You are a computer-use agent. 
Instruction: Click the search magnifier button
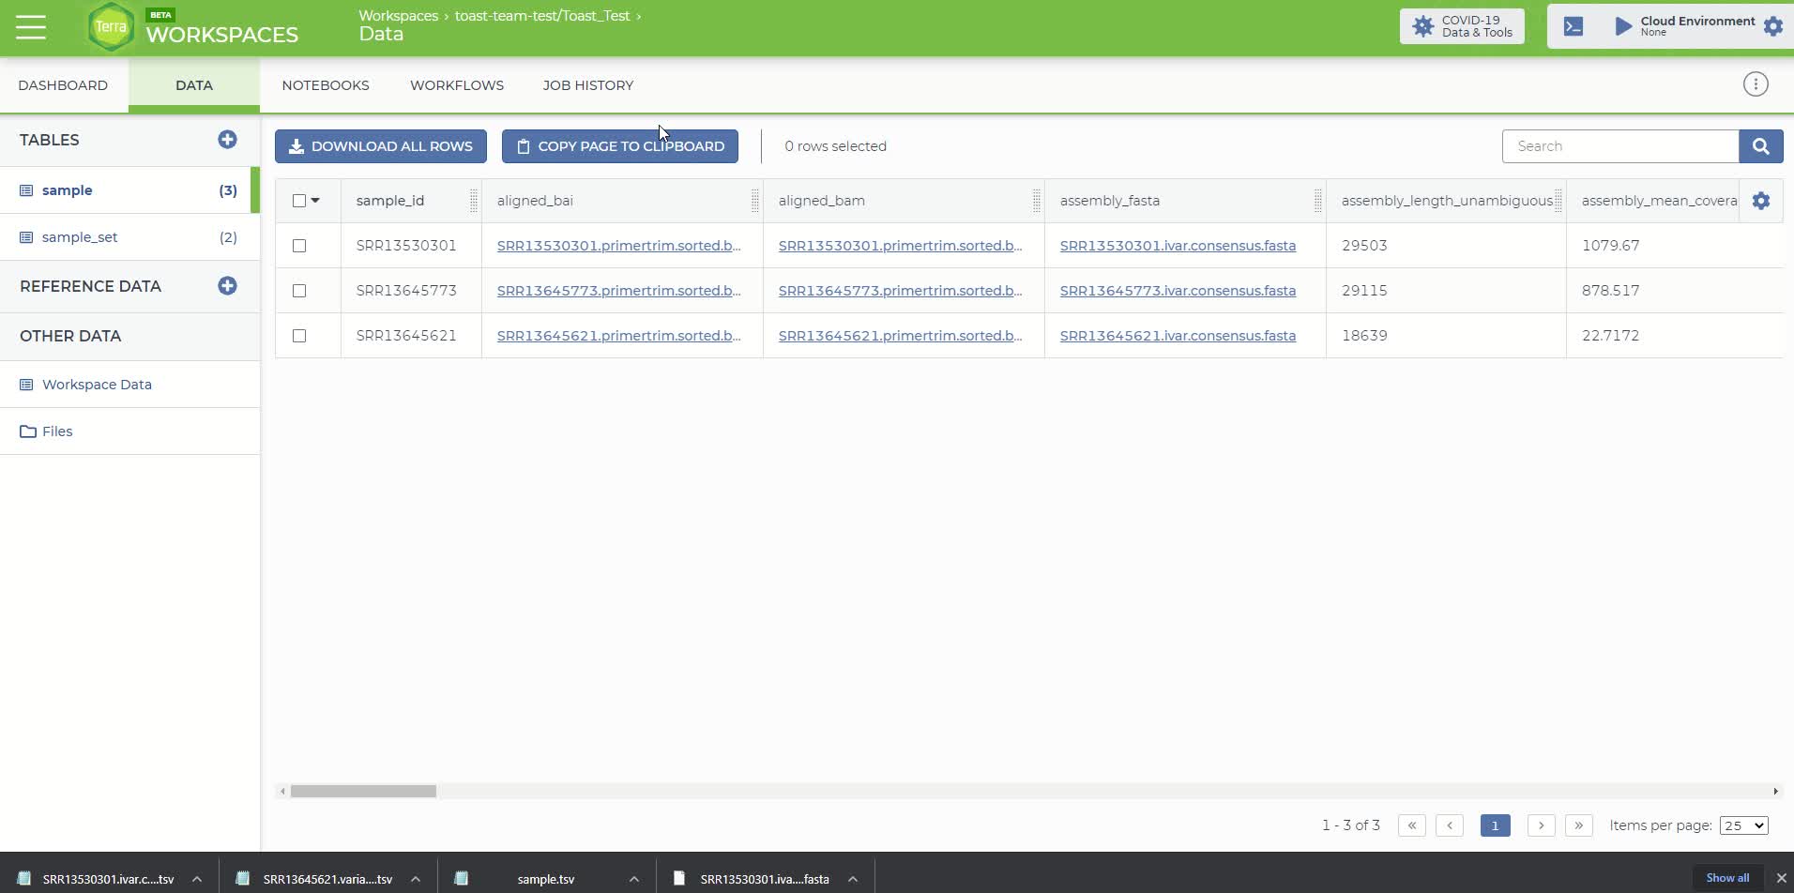[x=1760, y=146]
